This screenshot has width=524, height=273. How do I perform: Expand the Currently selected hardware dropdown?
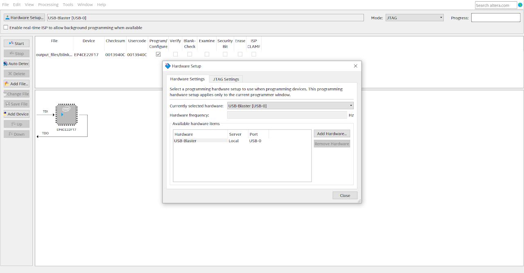click(290, 106)
